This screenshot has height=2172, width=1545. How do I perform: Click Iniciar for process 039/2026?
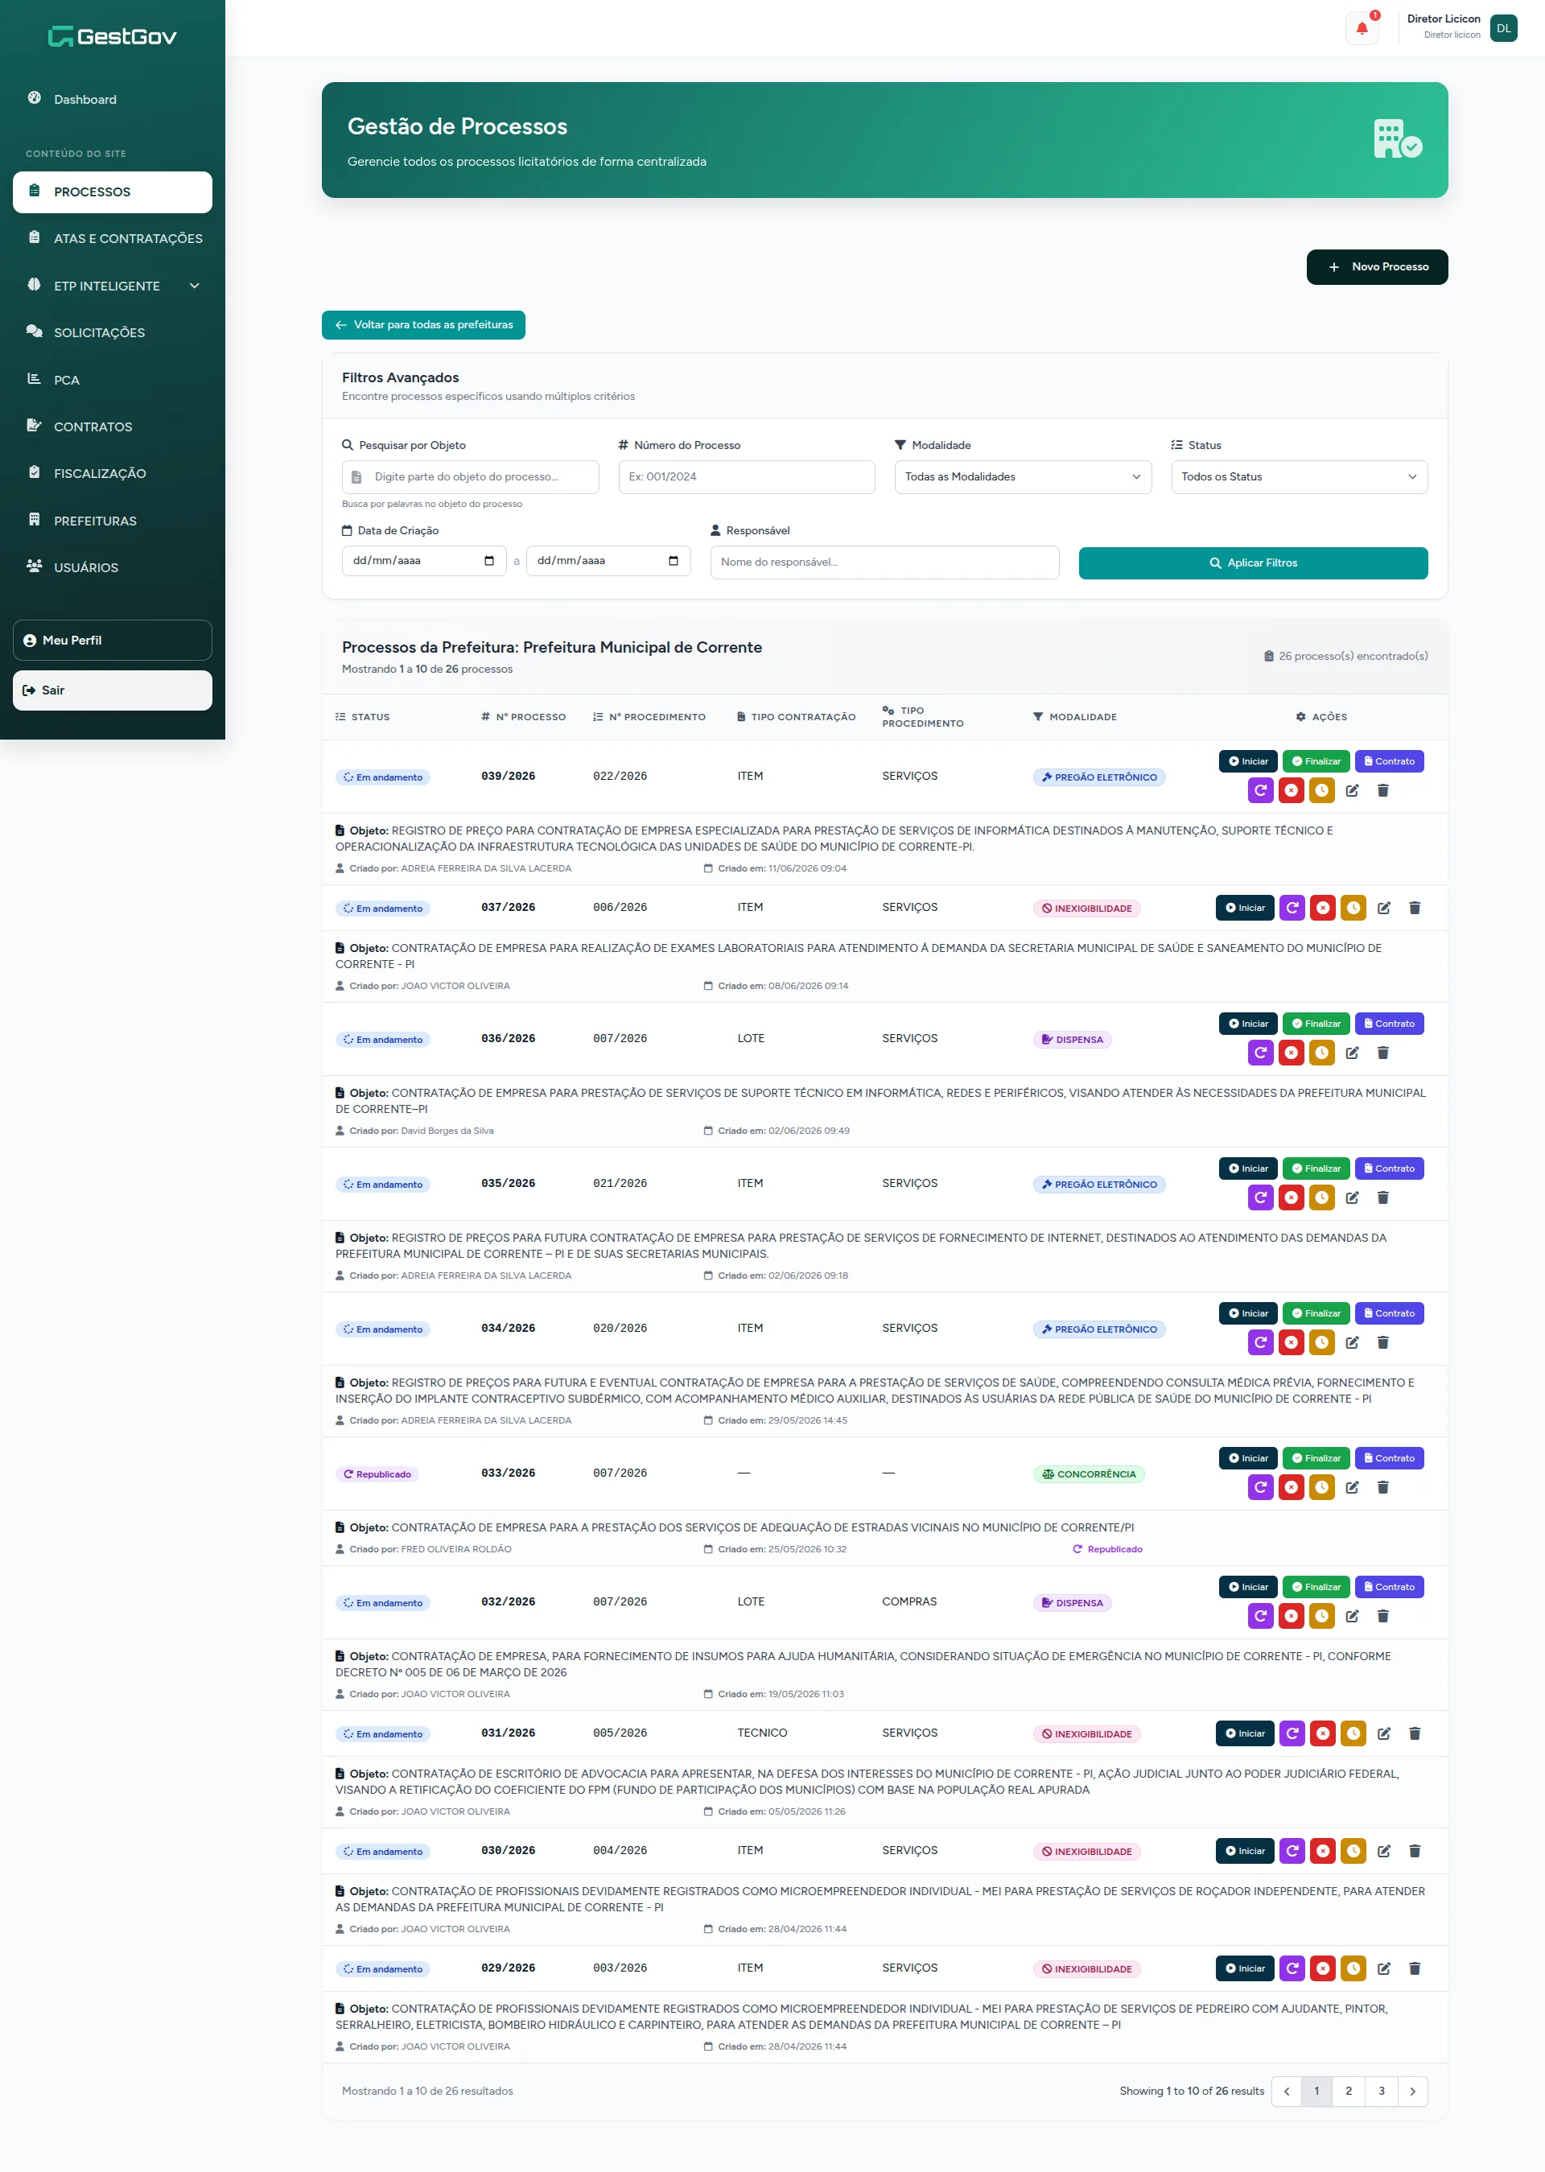[x=1247, y=760]
